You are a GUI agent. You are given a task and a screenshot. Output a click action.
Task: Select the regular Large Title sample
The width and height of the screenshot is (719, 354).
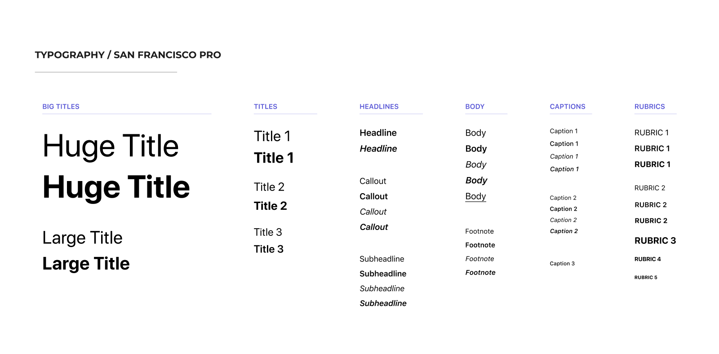pos(82,238)
